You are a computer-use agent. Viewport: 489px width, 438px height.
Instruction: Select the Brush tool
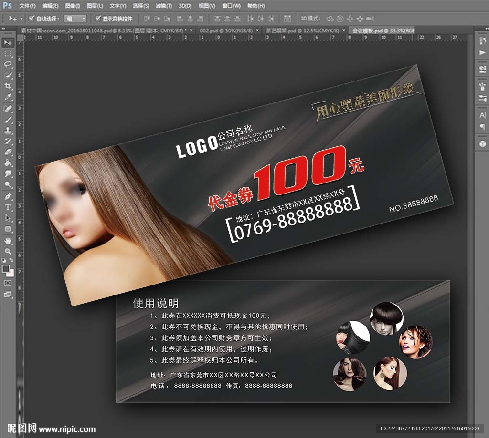[x=8, y=120]
